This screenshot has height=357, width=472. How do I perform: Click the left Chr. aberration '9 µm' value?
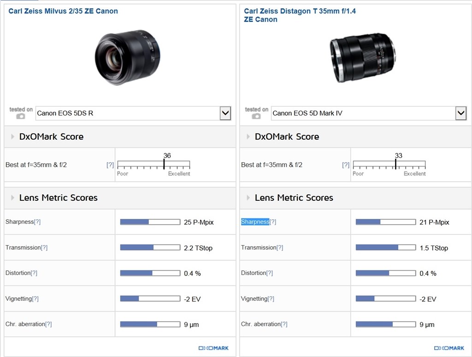(191, 324)
